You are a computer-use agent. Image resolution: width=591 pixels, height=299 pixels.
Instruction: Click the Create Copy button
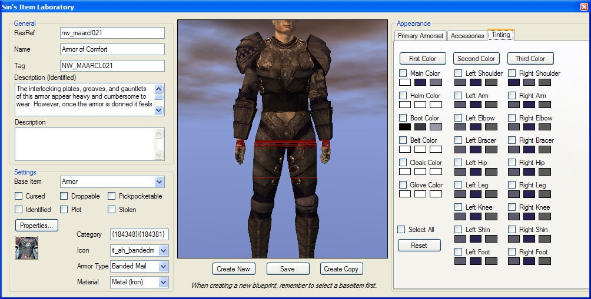341,269
